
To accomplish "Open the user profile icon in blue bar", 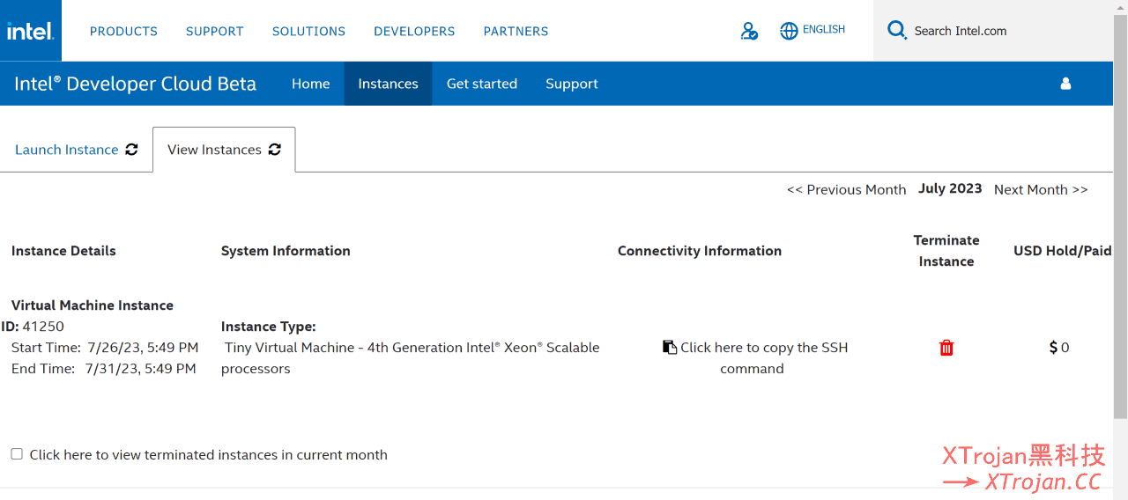I will [1065, 84].
